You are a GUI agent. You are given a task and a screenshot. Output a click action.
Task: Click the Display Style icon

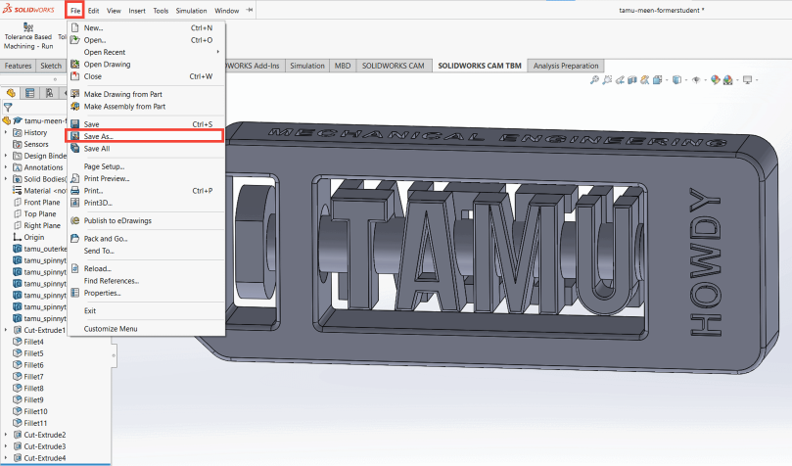pyautogui.click(x=676, y=79)
